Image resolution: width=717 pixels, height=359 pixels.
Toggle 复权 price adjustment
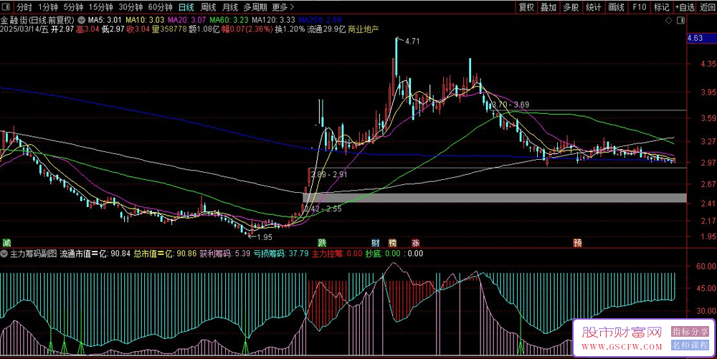(x=526, y=7)
